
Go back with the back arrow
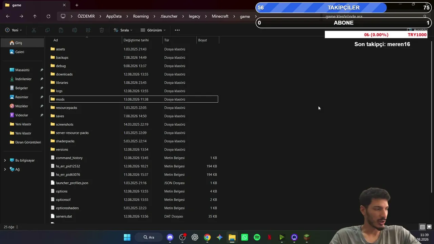point(8,16)
